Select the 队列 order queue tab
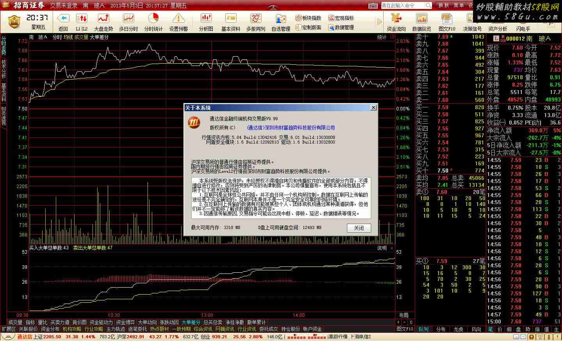This screenshot has width=562, height=341. pos(423,329)
